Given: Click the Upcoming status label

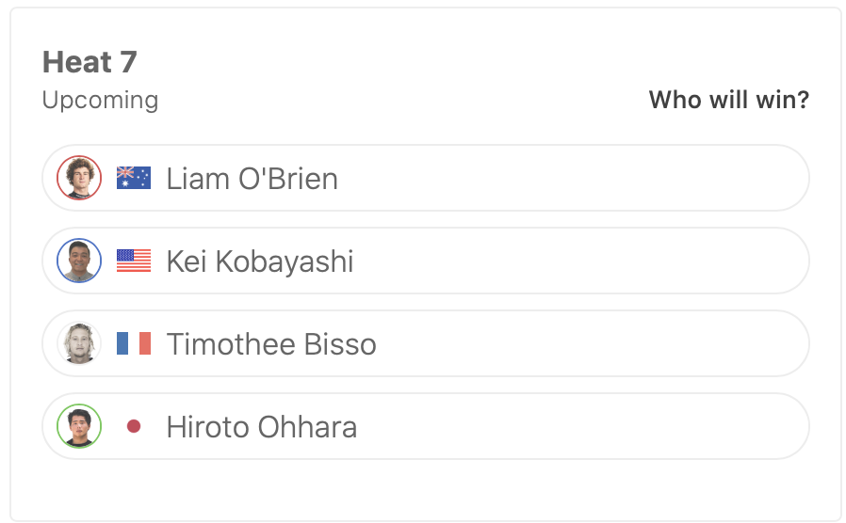Looking at the screenshot, I should pos(100,100).
